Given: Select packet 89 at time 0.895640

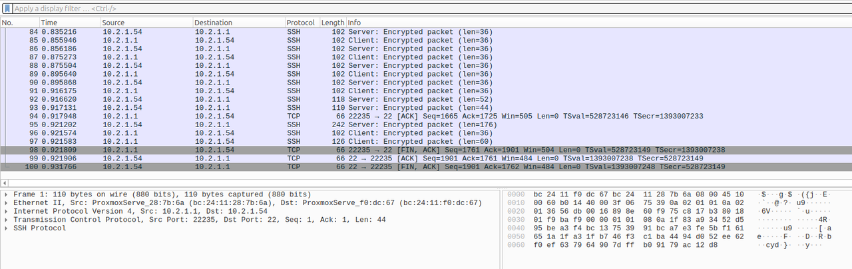Looking at the screenshot, I should [x=426, y=74].
